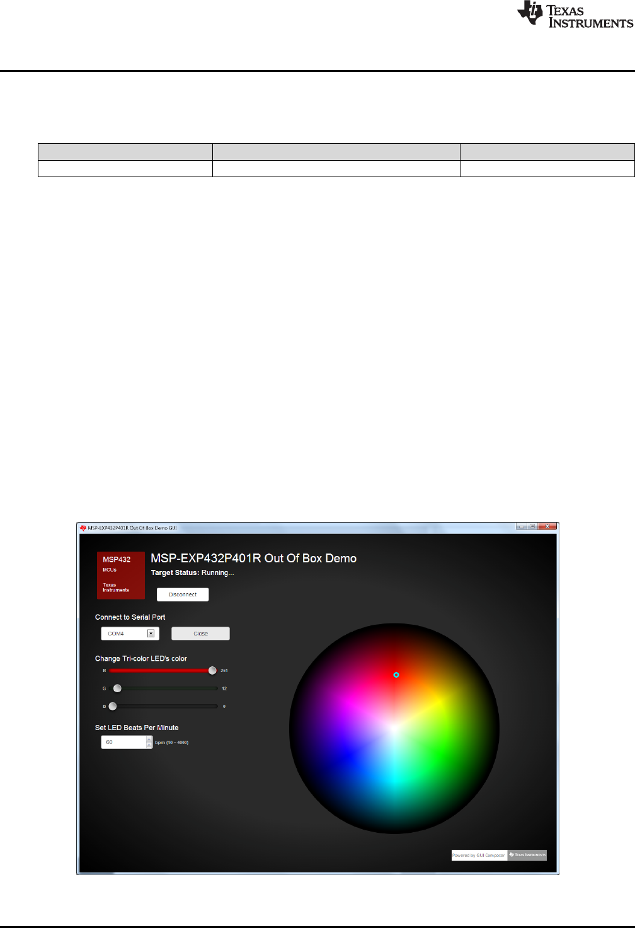The image size is (635, 928).
Task: Click the Disconnect button
Action: point(183,594)
